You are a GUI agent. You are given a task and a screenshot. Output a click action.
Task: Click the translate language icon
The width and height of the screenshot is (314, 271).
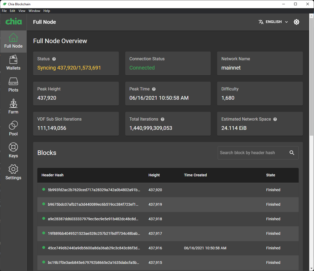(x=261, y=22)
